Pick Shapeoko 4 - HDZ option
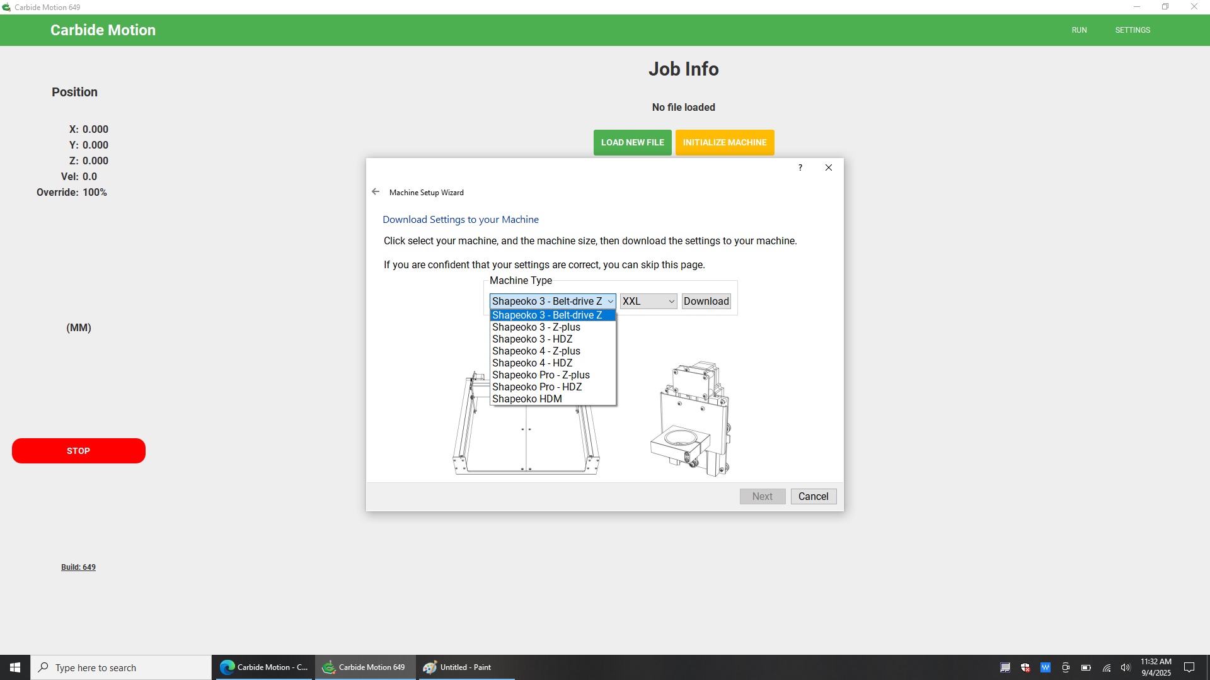 (532, 363)
